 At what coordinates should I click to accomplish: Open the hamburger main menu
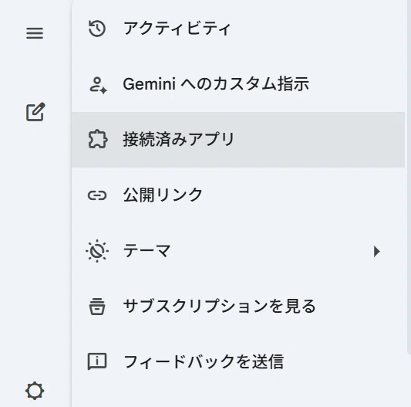pyautogui.click(x=35, y=33)
